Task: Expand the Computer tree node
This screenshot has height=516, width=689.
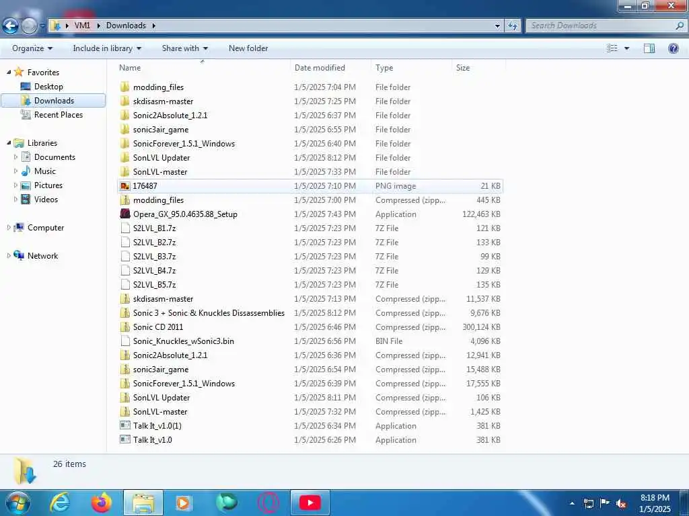Action: point(9,227)
